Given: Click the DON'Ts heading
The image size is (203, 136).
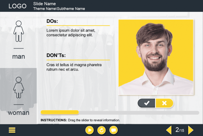Looking at the screenshot, I should [56, 55].
